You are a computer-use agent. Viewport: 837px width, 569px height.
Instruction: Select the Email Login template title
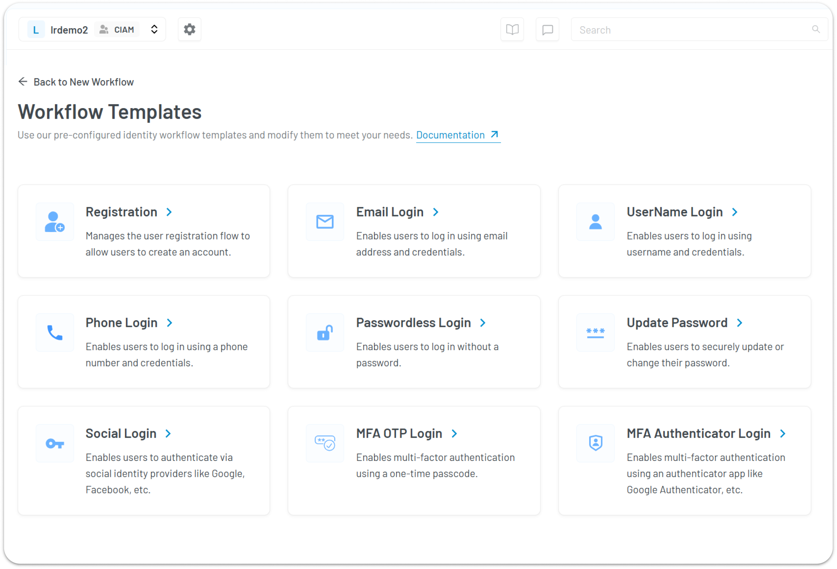coord(390,212)
